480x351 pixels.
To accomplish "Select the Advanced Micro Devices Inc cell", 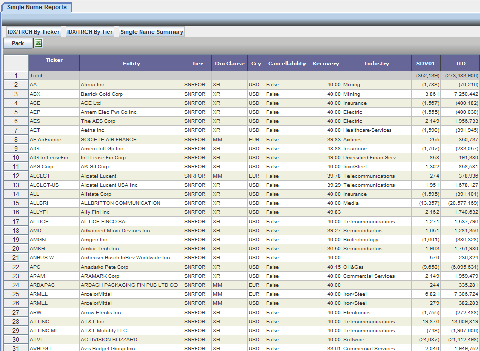I will coord(132,231).
